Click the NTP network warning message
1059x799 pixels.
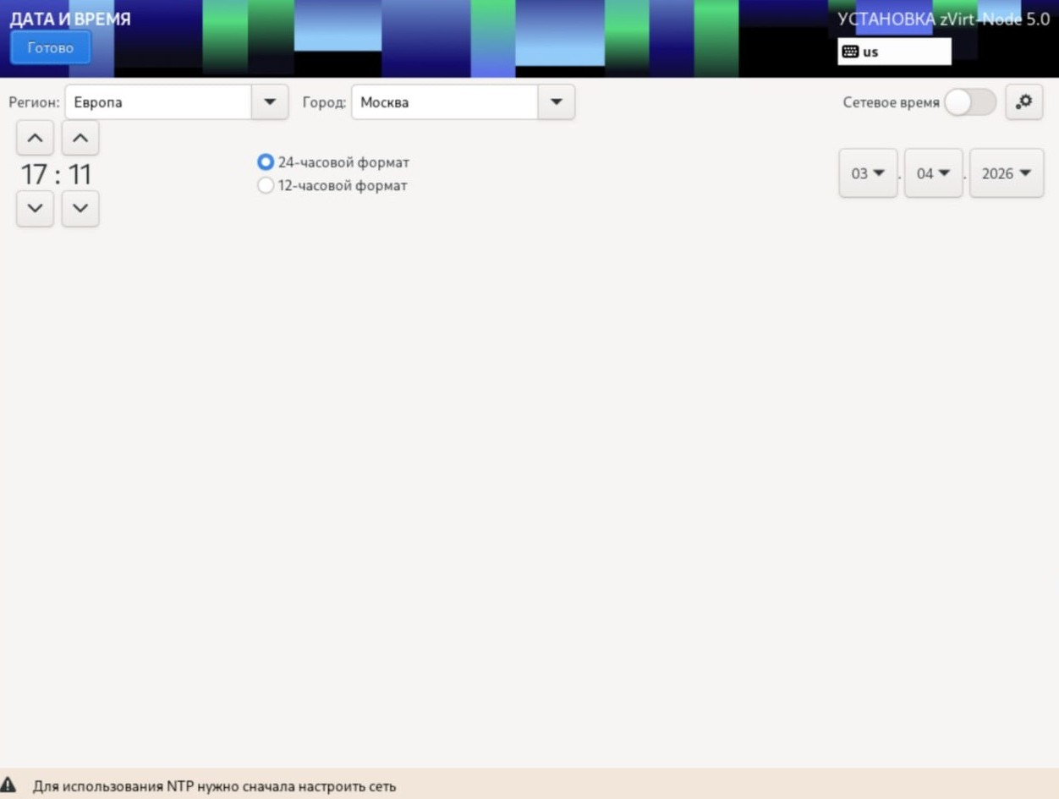(214, 786)
